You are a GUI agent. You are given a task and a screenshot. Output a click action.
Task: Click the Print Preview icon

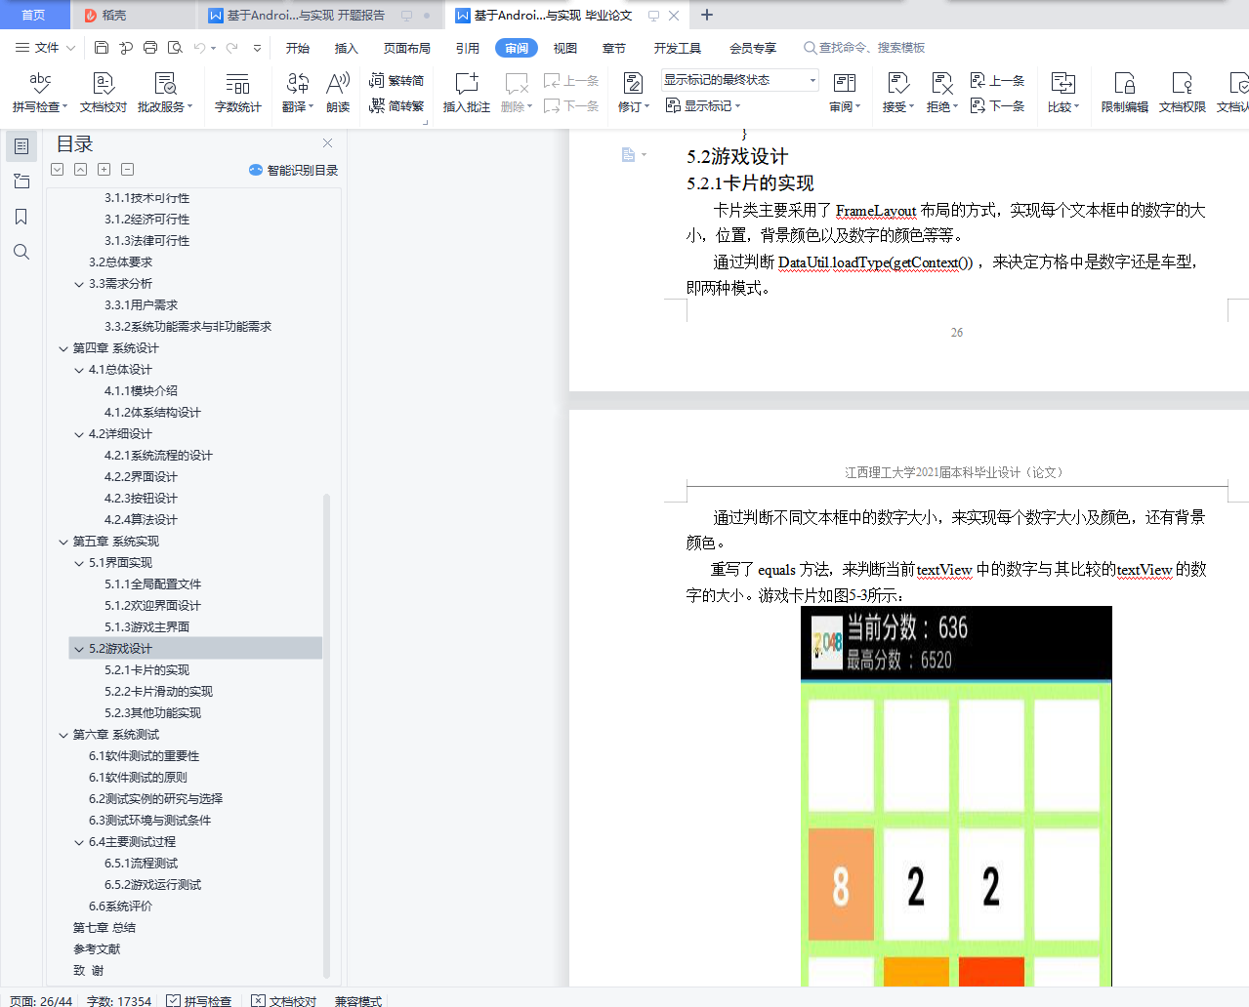[175, 47]
